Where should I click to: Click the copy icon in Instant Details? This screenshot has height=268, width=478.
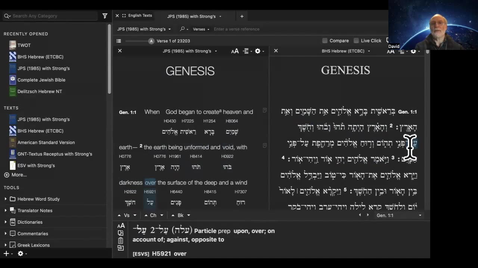[121, 233]
